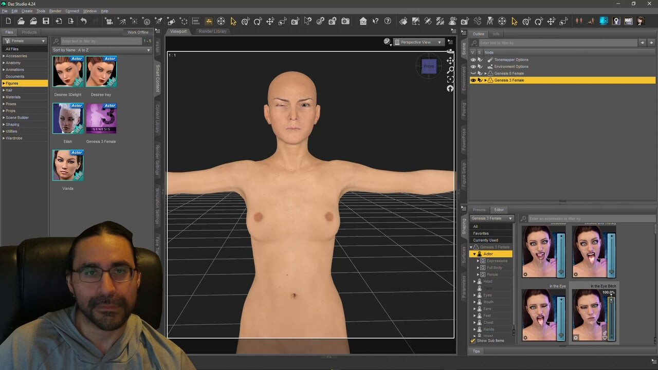Viewport: 658px width, 370px height.
Task: Open the Female category dropdown in Files pane
Action: (x=25, y=41)
